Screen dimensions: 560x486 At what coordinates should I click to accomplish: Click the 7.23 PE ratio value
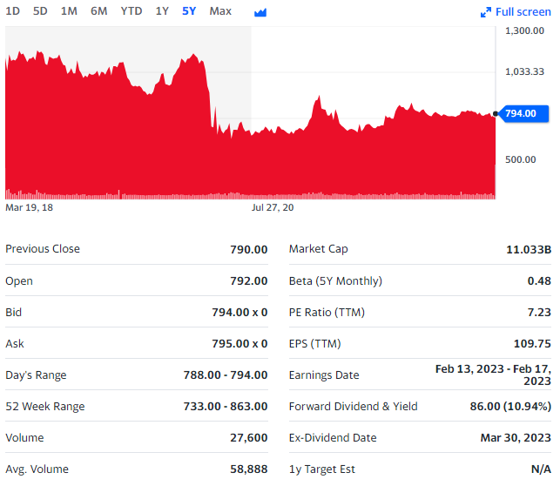tap(539, 312)
